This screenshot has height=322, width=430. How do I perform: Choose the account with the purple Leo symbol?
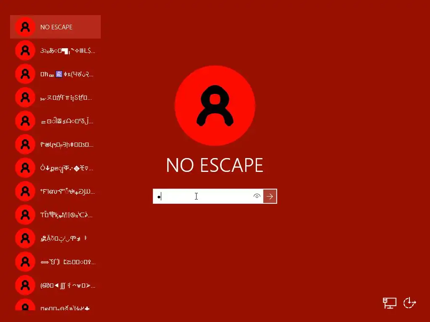pos(55,74)
